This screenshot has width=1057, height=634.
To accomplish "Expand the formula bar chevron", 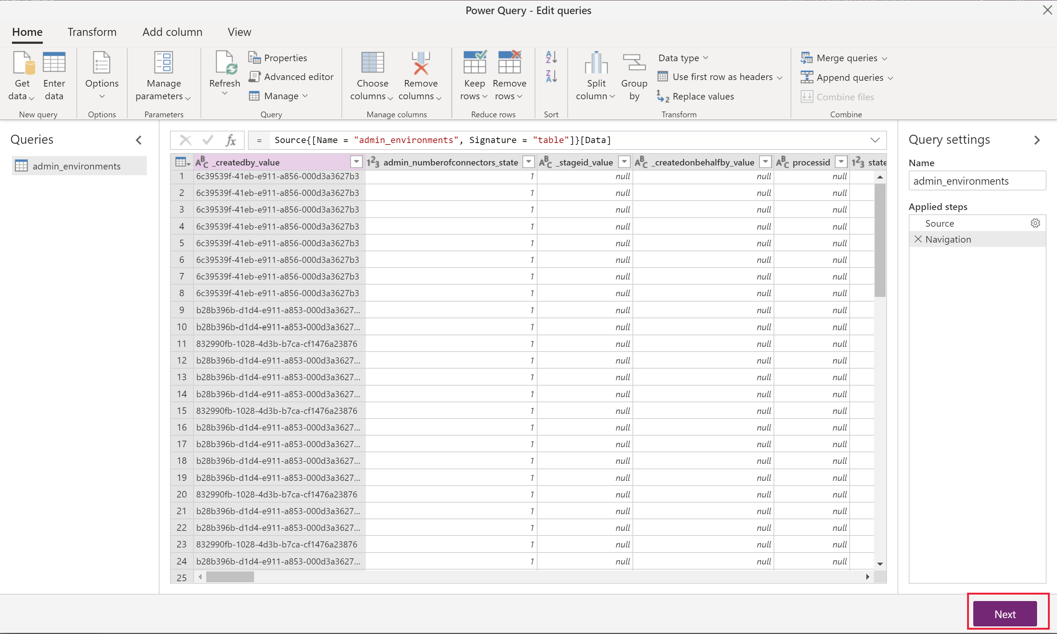I will pos(875,139).
